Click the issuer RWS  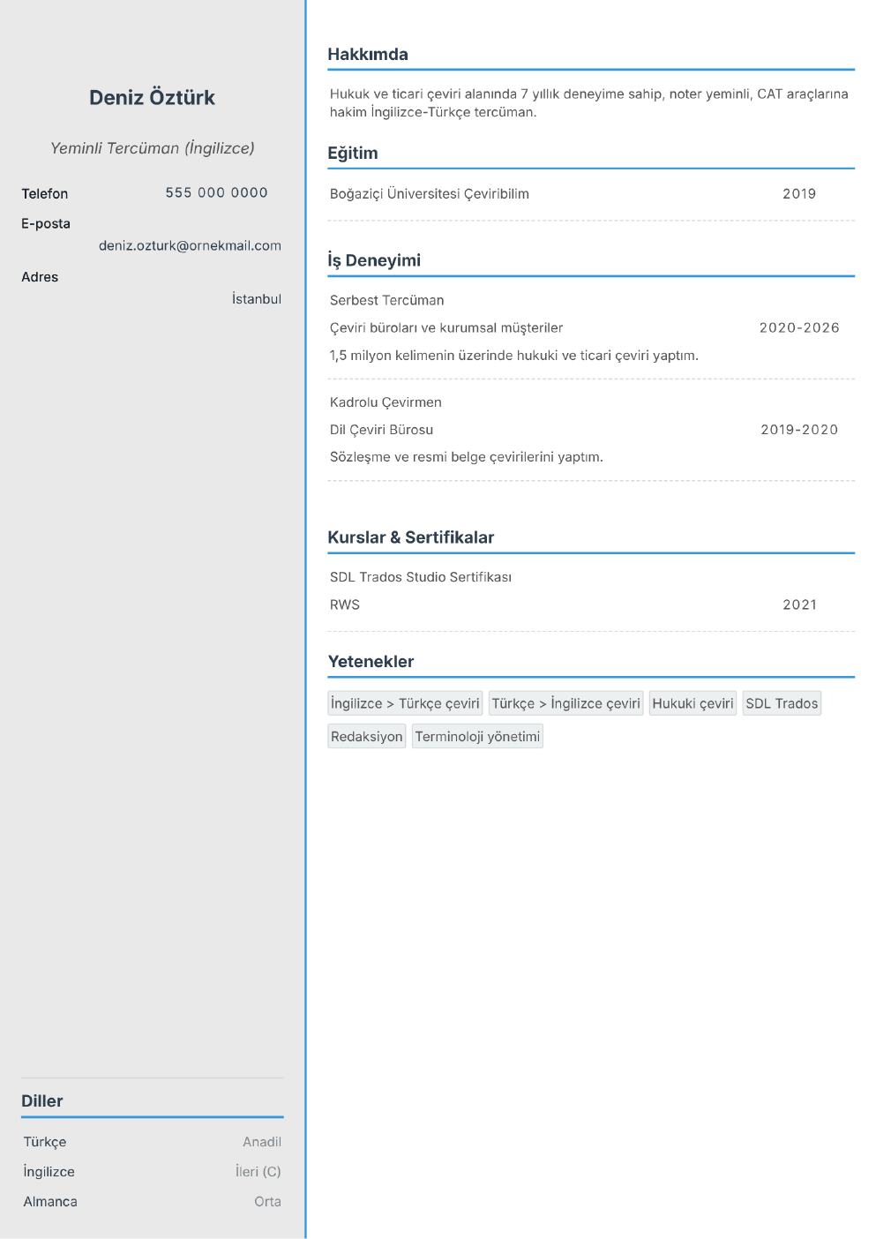tap(345, 605)
